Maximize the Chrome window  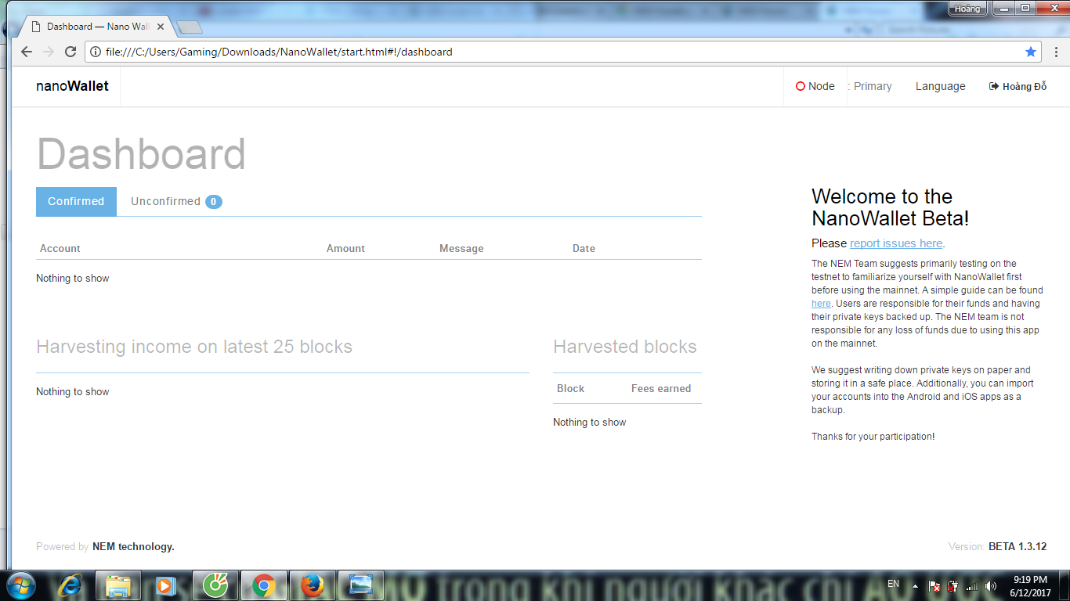pos(1025,9)
